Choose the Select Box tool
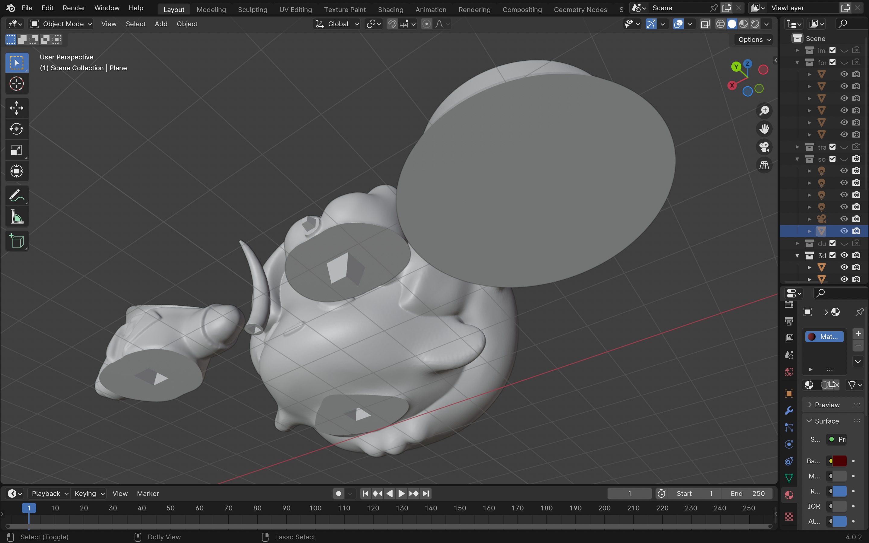Viewport: 869px width, 543px height. click(x=17, y=63)
